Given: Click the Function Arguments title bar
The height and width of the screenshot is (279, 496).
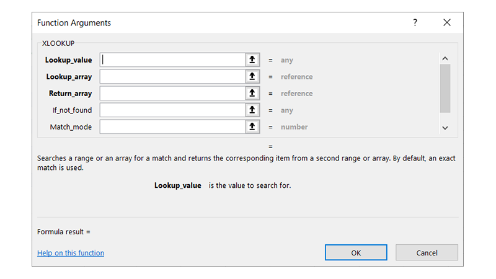Looking at the screenshot, I should tap(217, 22).
